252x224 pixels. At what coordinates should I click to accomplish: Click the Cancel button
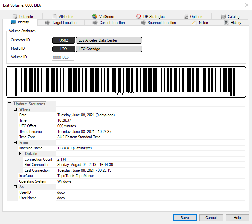[211, 218]
